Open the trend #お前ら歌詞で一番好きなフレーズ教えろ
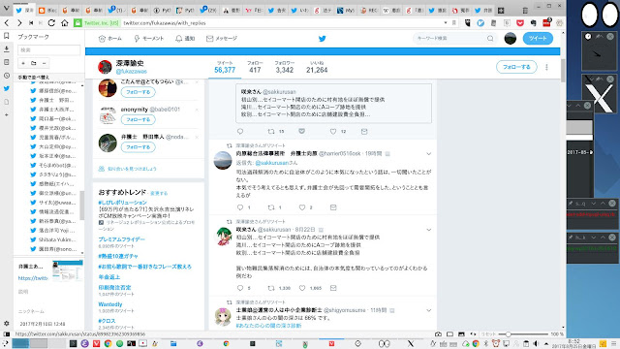 point(144,267)
